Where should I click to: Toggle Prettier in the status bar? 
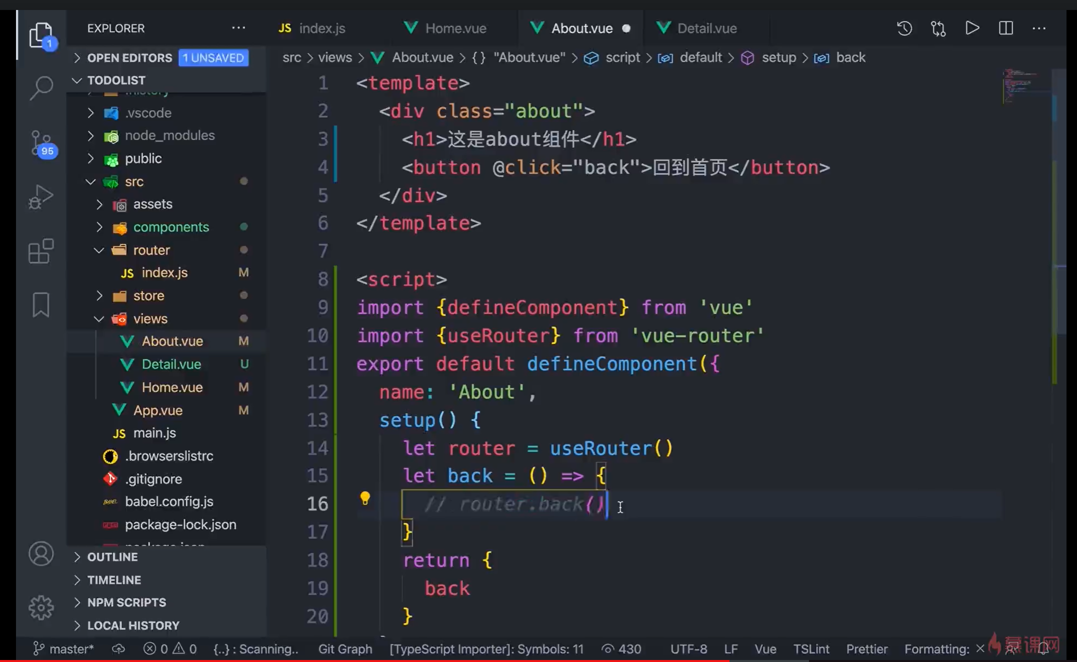pos(866,649)
